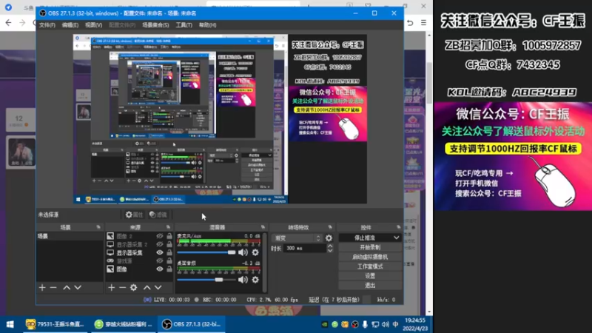This screenshot has width=592, height=333.
Task: Click the 工作室模式 button
Action: tap(370, 266)
